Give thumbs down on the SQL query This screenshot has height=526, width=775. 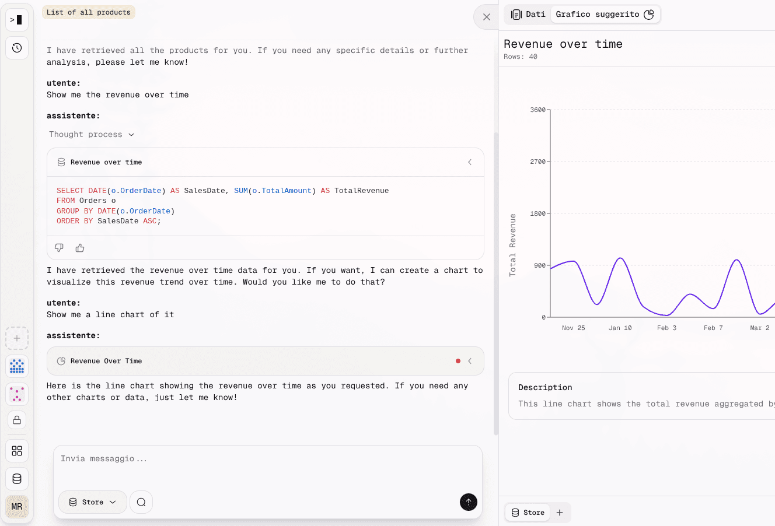coord(59,248)
